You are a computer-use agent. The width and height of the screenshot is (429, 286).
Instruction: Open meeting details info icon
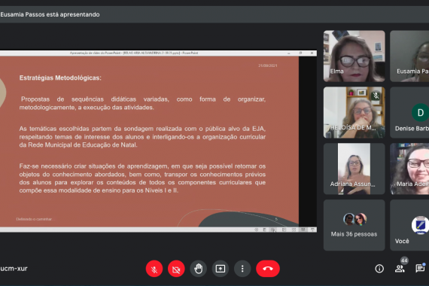[x=379, y=269]
